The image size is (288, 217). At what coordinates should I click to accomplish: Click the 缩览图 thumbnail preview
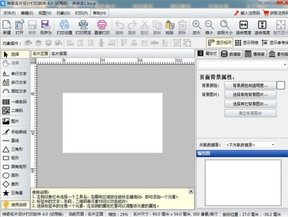[243, 183]
